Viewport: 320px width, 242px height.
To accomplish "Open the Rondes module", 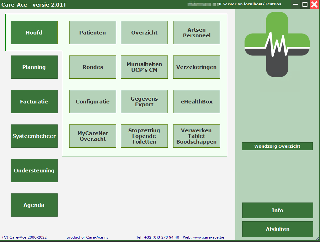I will (93, 67).
